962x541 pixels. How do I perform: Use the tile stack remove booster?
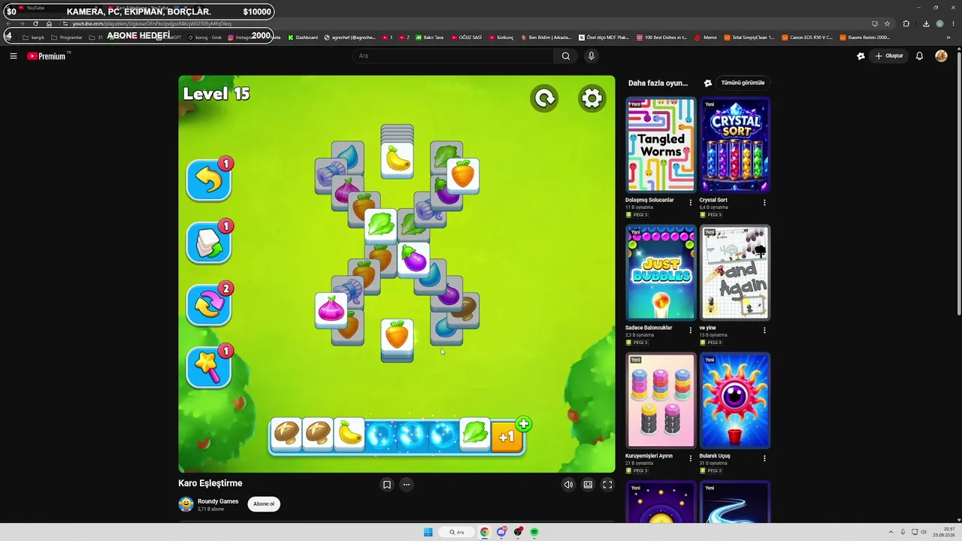pyautogui.click(x=208, y=243)
